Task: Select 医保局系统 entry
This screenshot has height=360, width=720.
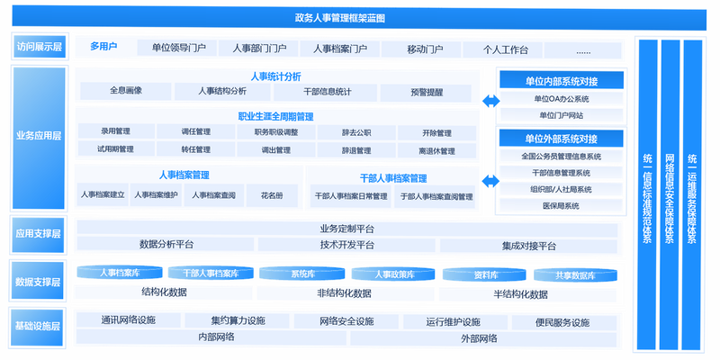Action: [x=561, y=206]
